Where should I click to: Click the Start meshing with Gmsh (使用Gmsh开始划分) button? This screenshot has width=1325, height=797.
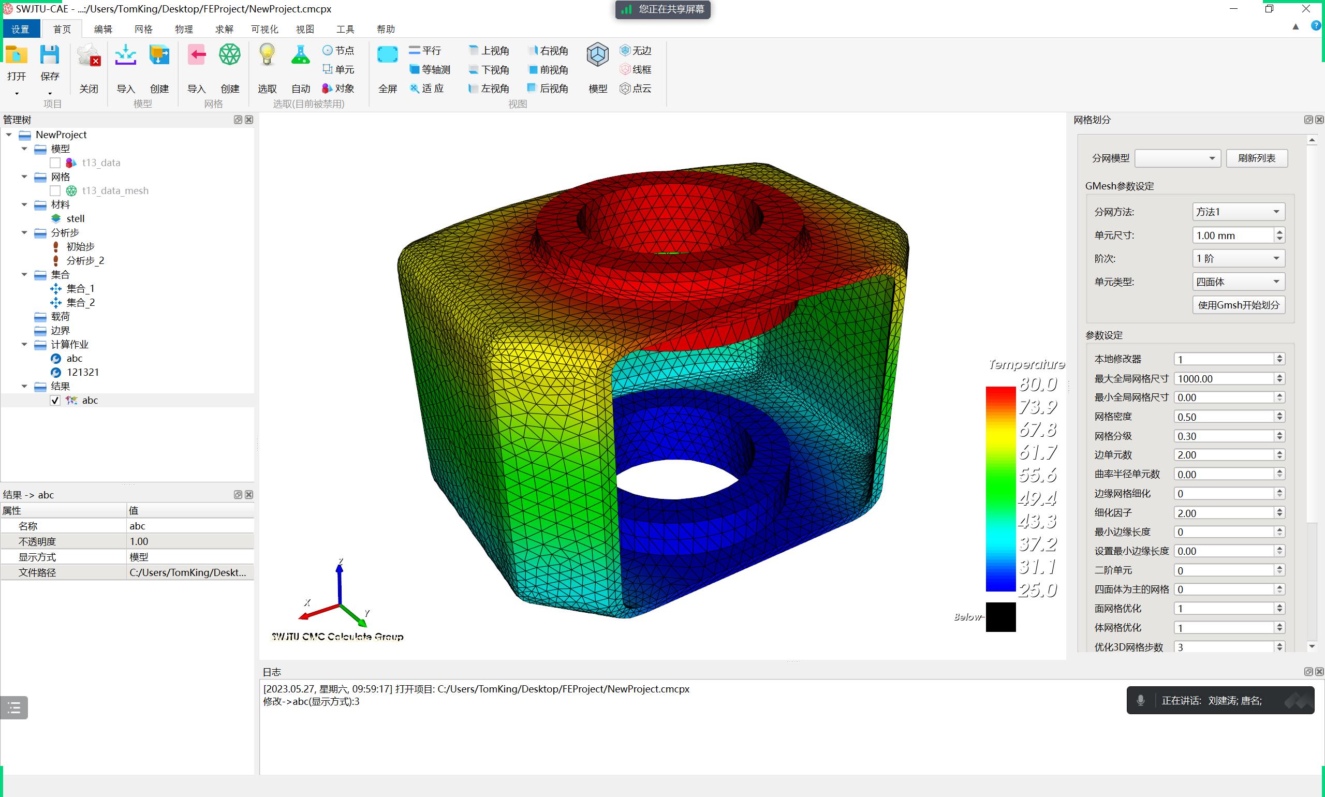pos(1238,305)
